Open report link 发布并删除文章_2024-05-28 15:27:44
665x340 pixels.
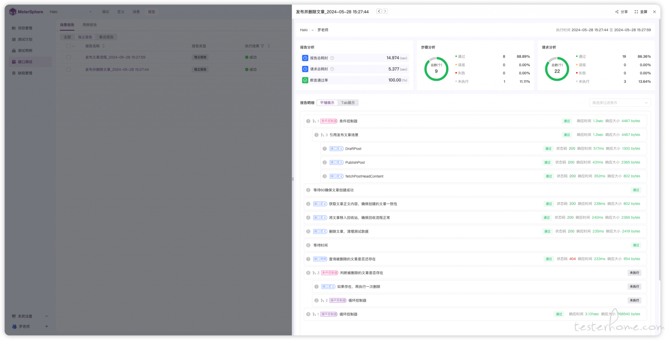[117, 69]
